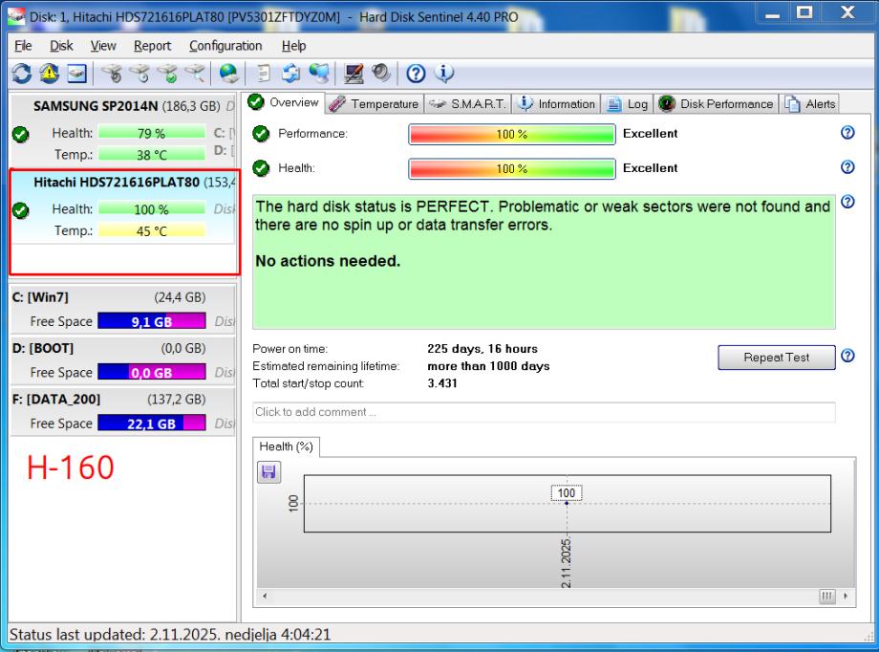The height and width of the screenshot is (652, 879).
Task: Click the speaker sound toolbar icon
Action: tap(381, 73)
